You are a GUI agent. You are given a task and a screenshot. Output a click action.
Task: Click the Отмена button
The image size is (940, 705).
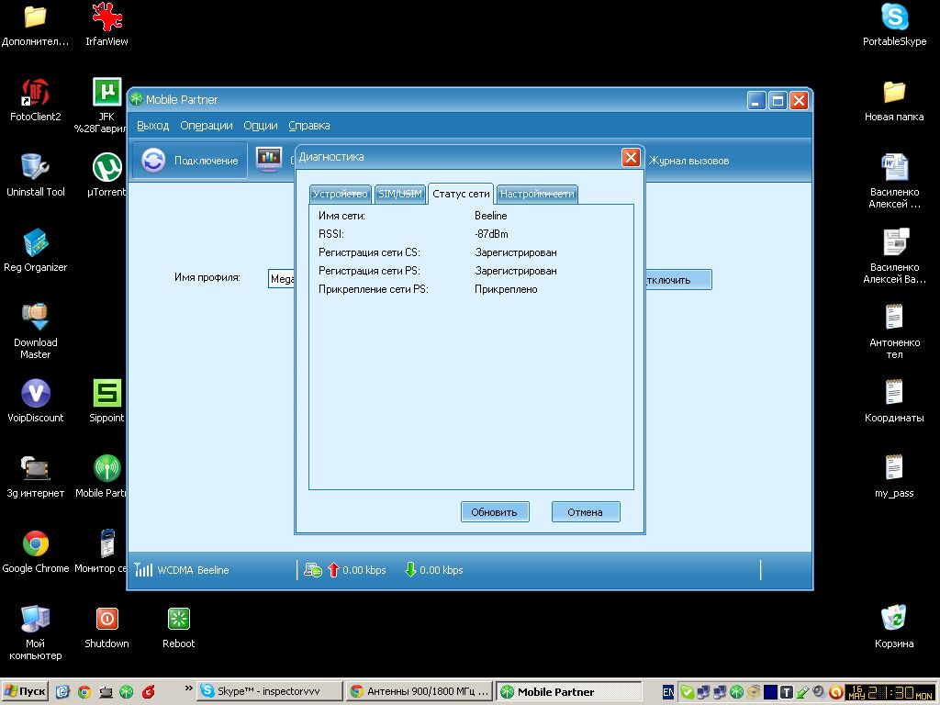pos(585,512)
